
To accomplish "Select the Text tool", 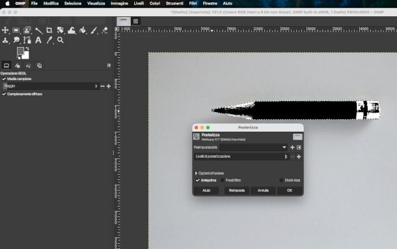I will 38,40.
